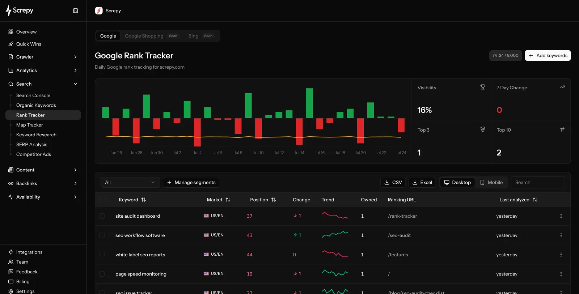Expand the Content menu
The image size is (579, 294).
point(43,170)
